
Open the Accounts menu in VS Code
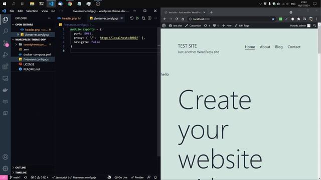[x=6, y=156]
